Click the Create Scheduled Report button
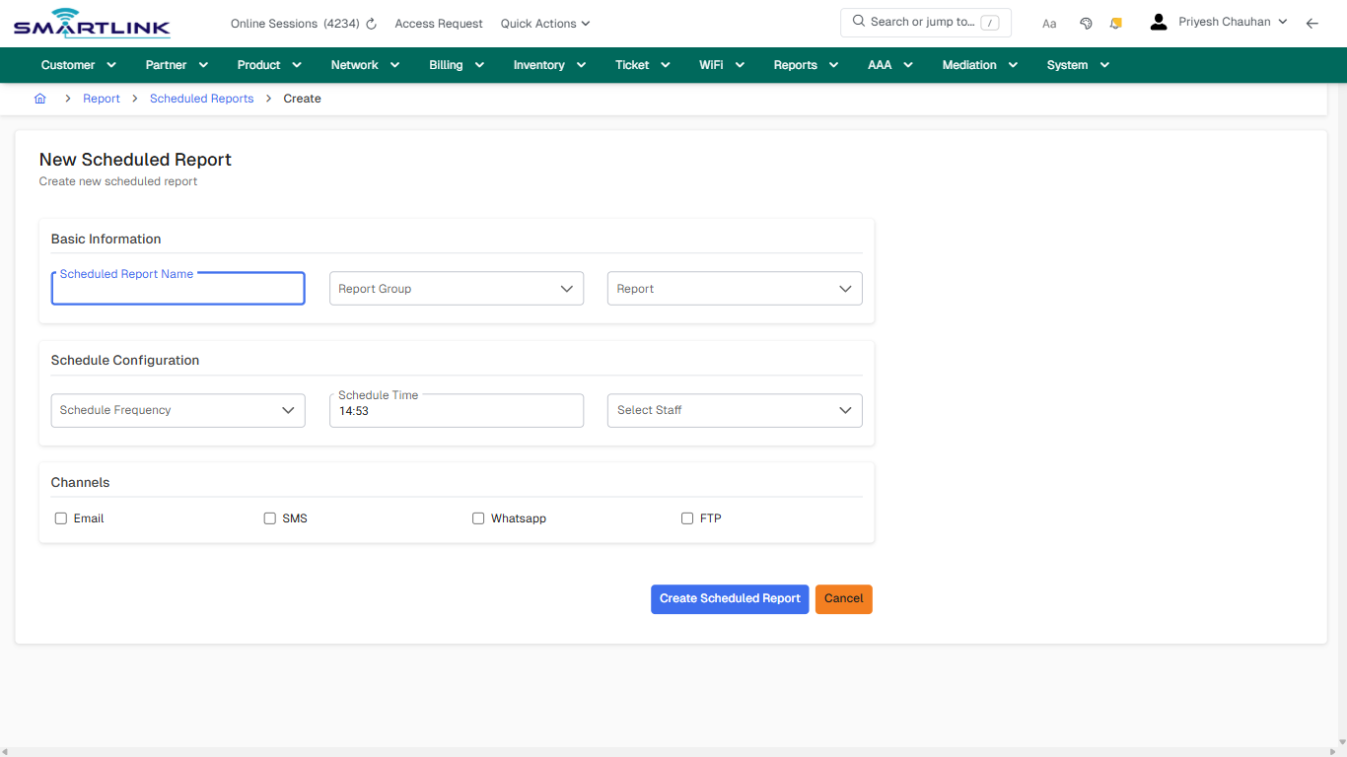This screenshot has height=757, width=1347. [730, 598]
